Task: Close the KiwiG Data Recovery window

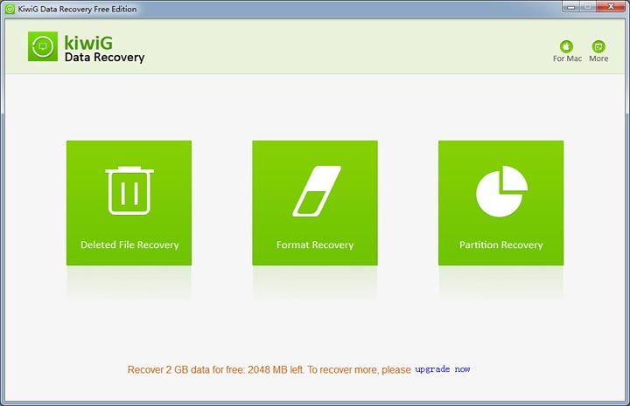Action: [x=611, y=7]
